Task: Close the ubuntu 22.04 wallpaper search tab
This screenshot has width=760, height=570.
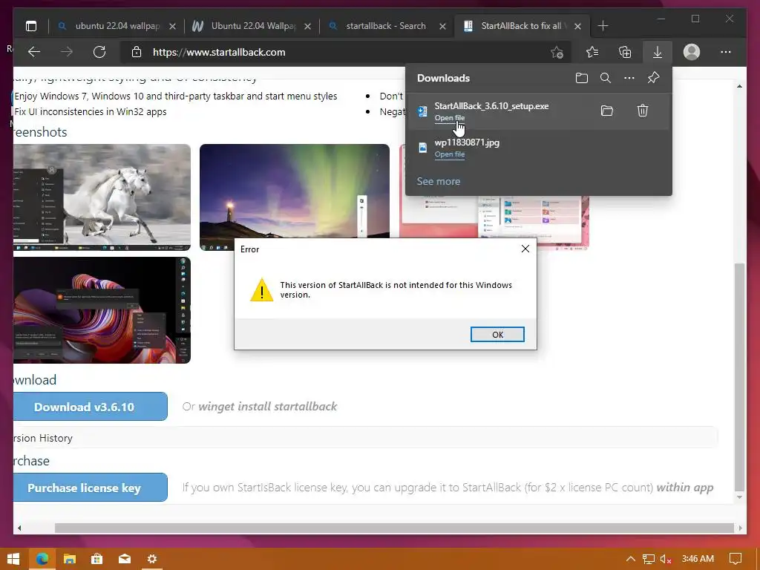Action: point(172,26)
